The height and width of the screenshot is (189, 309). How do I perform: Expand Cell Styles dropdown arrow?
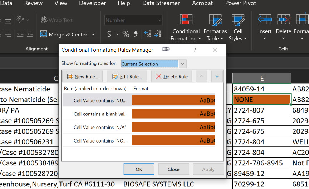(x=245, y=38)
